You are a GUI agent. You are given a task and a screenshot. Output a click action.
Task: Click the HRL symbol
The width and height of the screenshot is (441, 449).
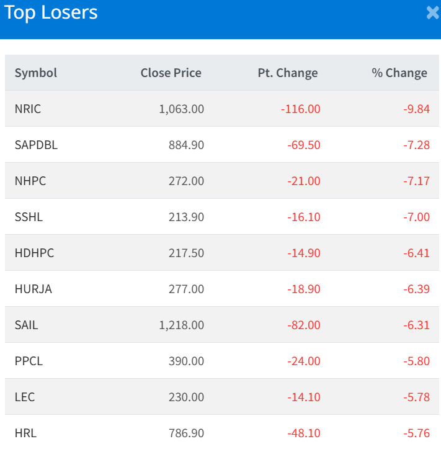click(25, 433)
